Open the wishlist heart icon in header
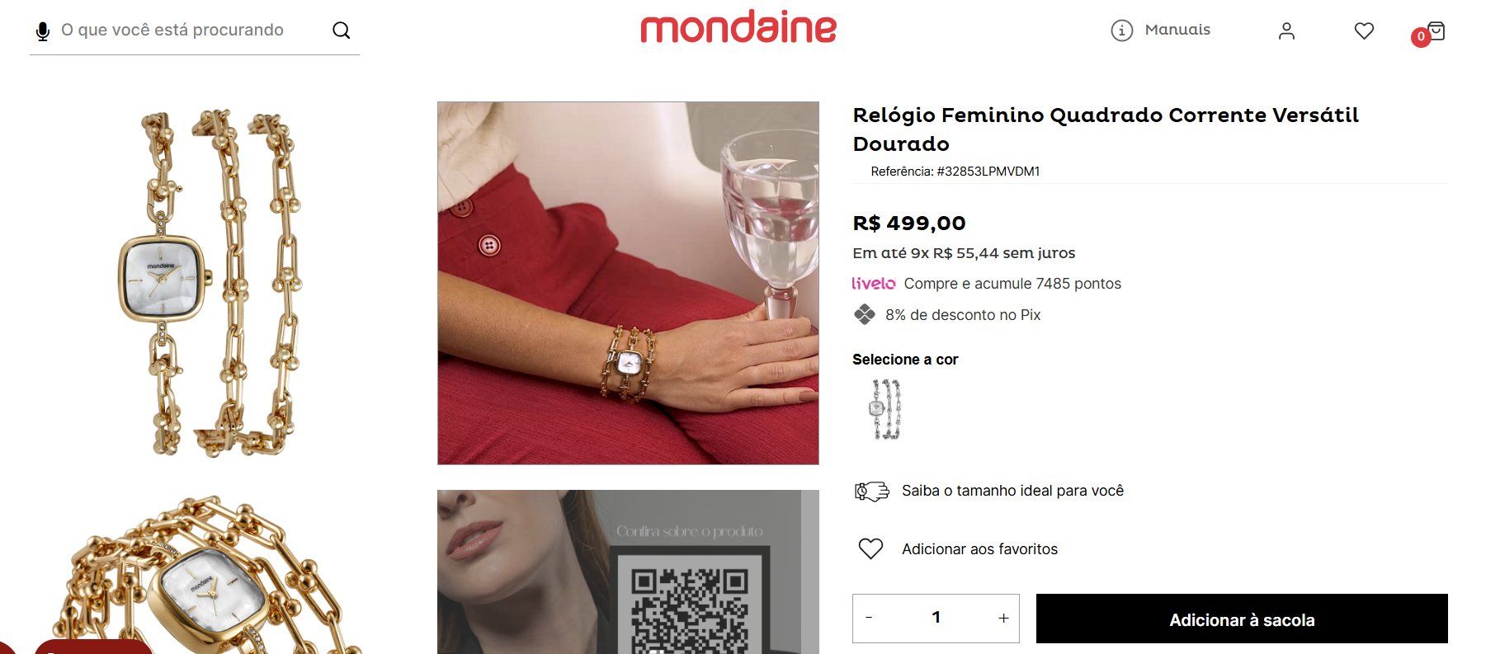Screen dimensions: 1486x654 point(1364,31)
